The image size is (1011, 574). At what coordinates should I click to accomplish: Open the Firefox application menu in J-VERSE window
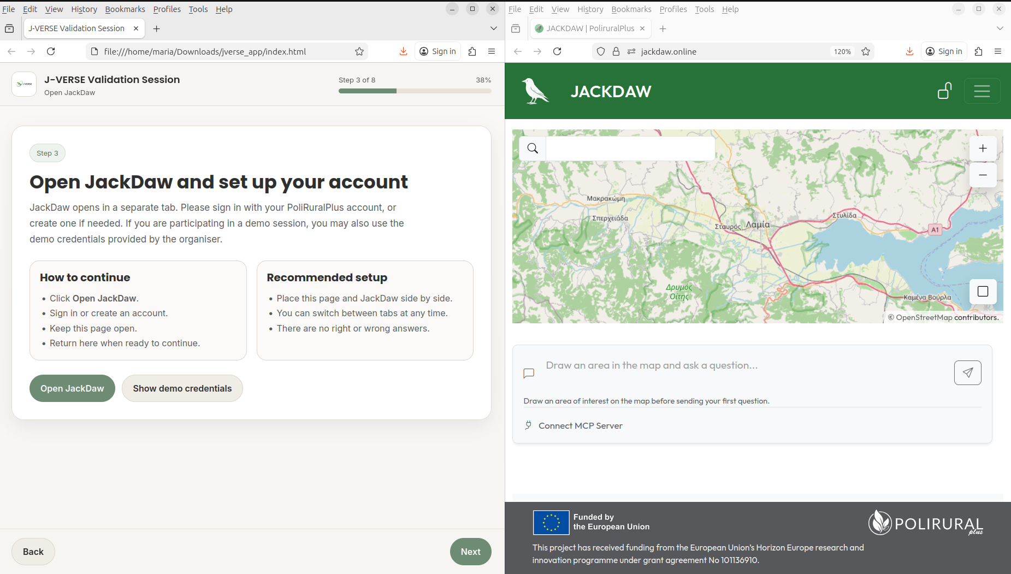(492, 51)
